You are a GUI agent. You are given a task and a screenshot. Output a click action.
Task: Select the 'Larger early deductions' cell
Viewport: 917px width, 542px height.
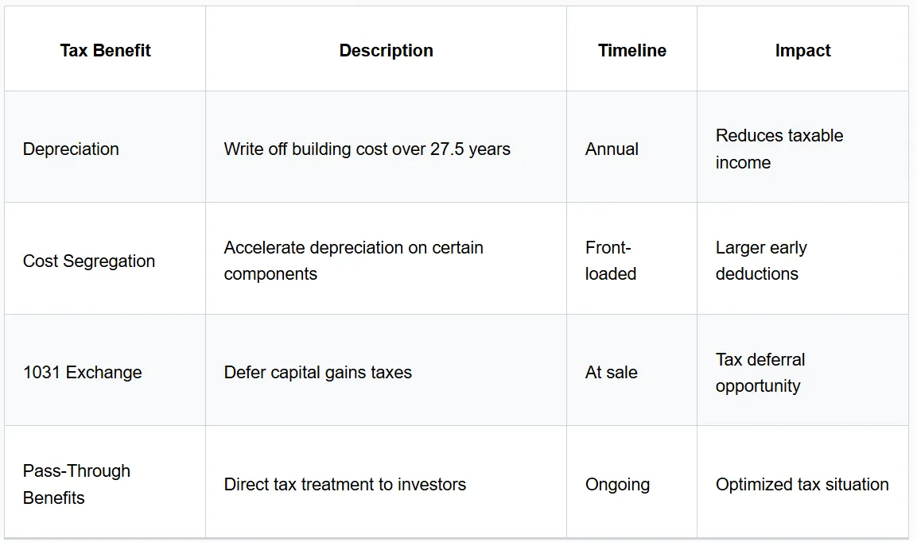click(x=761, y=261)
